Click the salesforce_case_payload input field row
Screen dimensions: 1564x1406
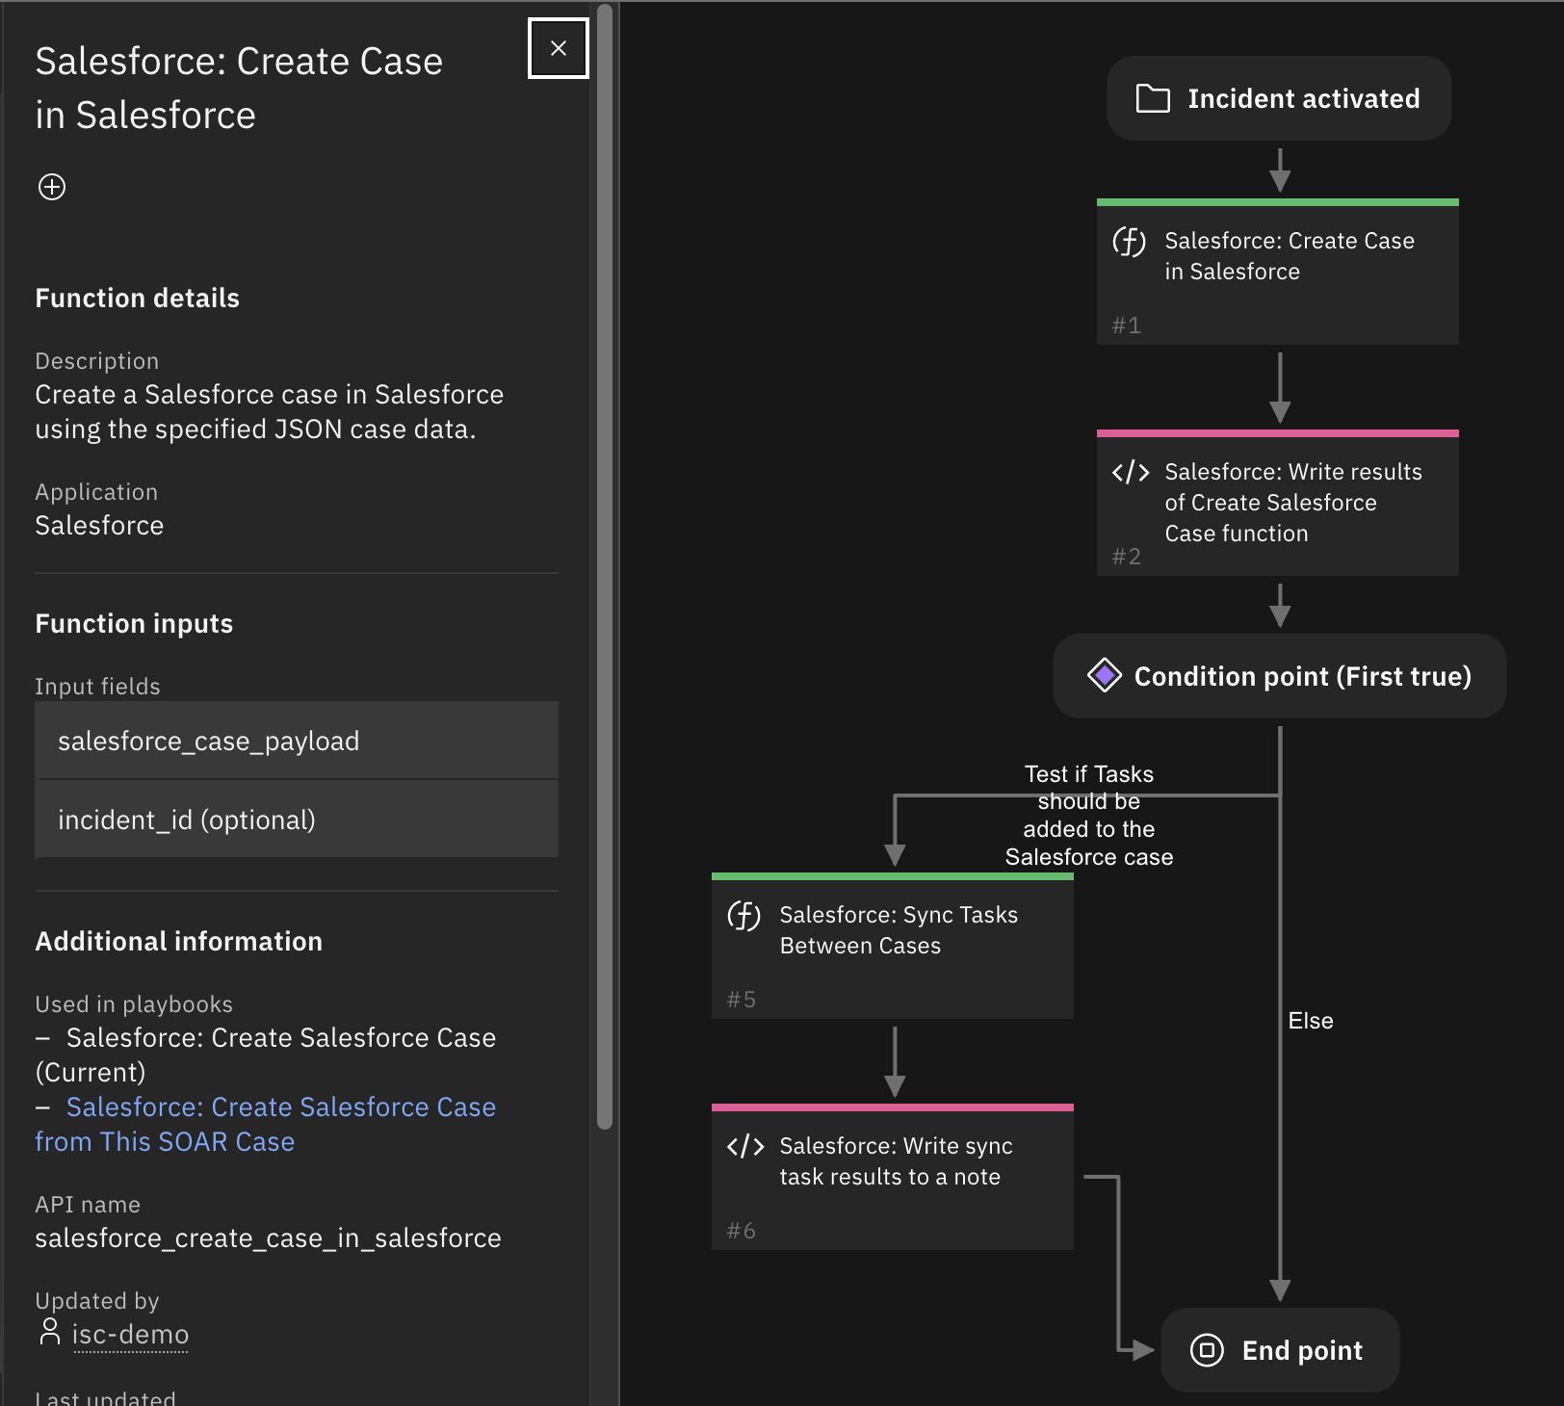click(x=297, y=741)
